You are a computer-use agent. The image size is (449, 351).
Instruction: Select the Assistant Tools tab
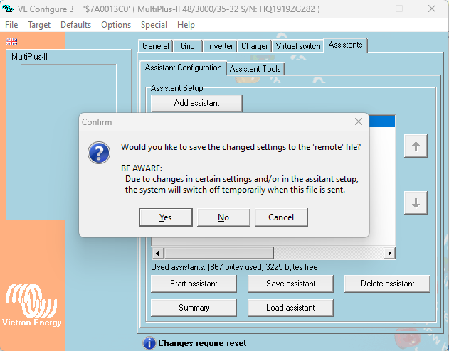click(255, 69)
